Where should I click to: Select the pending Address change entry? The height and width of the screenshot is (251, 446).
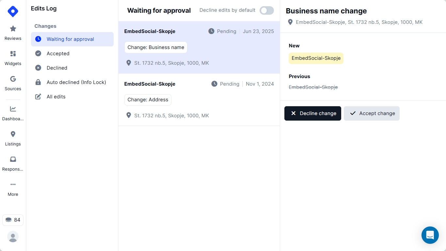tap(199, 100)
